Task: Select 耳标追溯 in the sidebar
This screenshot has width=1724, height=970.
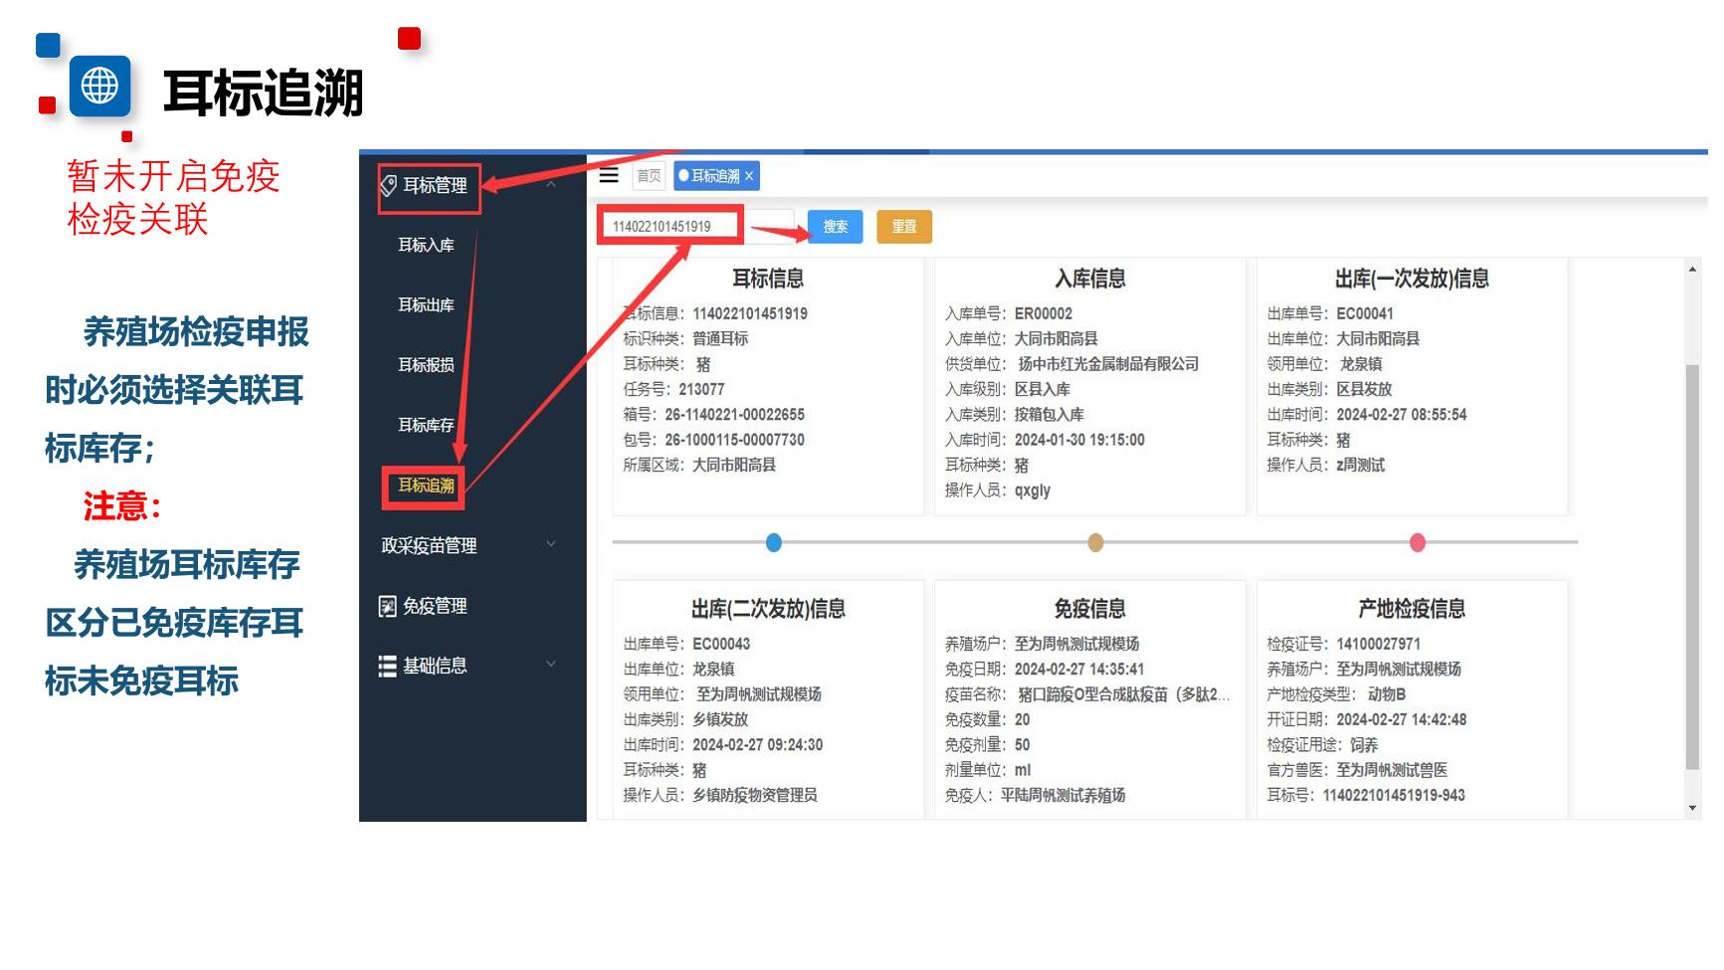Action: coord(426,485)
